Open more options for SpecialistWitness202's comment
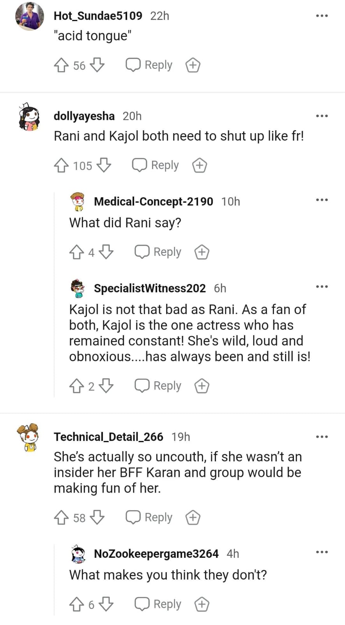 coord(322,287)
